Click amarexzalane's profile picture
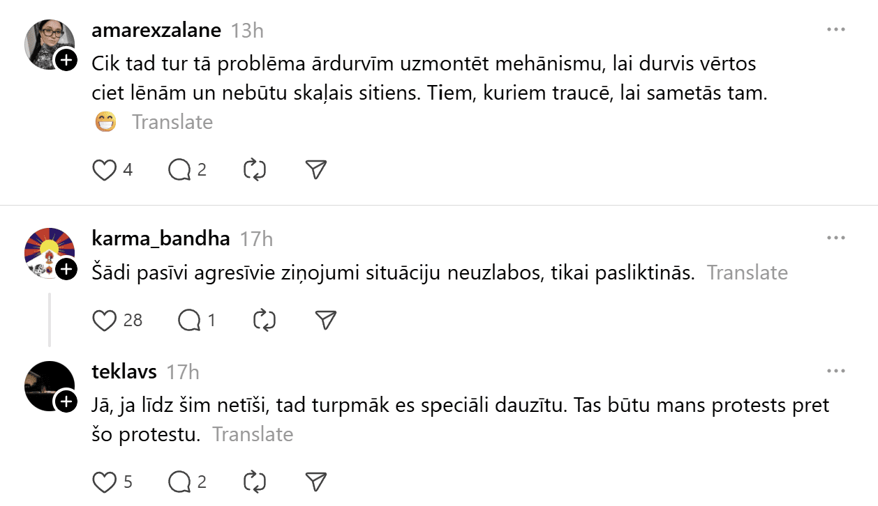878x506 pixels. tap(47, 43)
